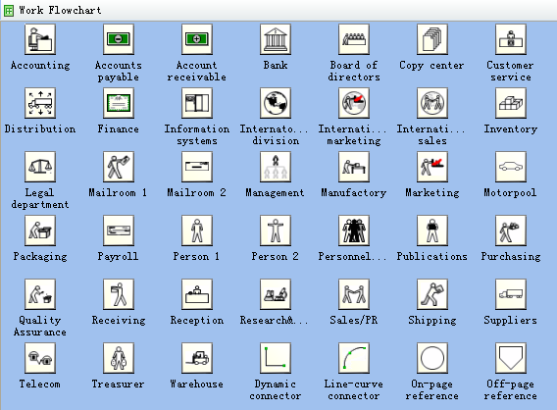Image resolution: width=557 pixels, height=410 pixels.
Task: Click the 'Telecom' label text
Action: coord(40,384)
